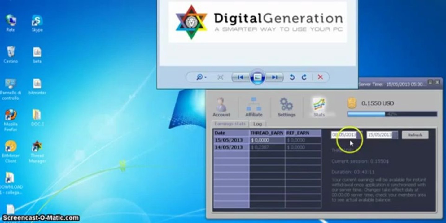The width and height of the screenshot is (446, 223).
Task: Open the Settings gears section
Action: tap(286, 107)
